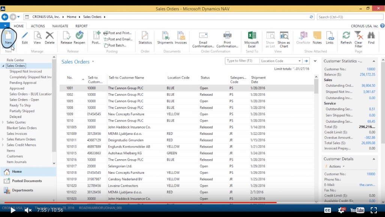Viewport: 385px width, 217px height.
Task: Select Pending Approval in navigation tree
Action: 23,83
